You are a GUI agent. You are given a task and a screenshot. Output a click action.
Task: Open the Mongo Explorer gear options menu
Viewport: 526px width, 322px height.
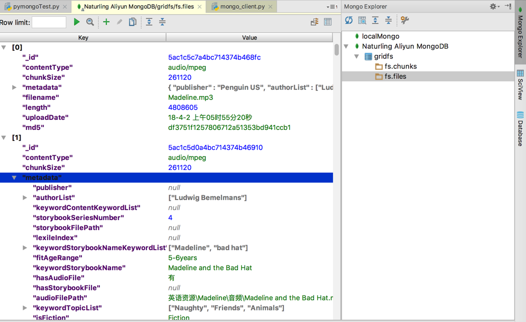(x=494, y=6)
